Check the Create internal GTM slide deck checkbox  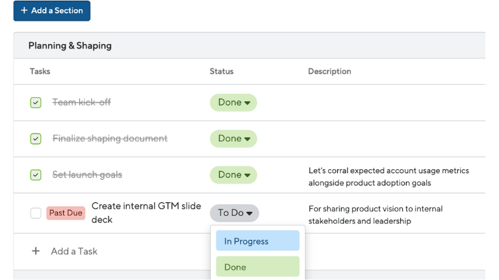coord(36,213)
